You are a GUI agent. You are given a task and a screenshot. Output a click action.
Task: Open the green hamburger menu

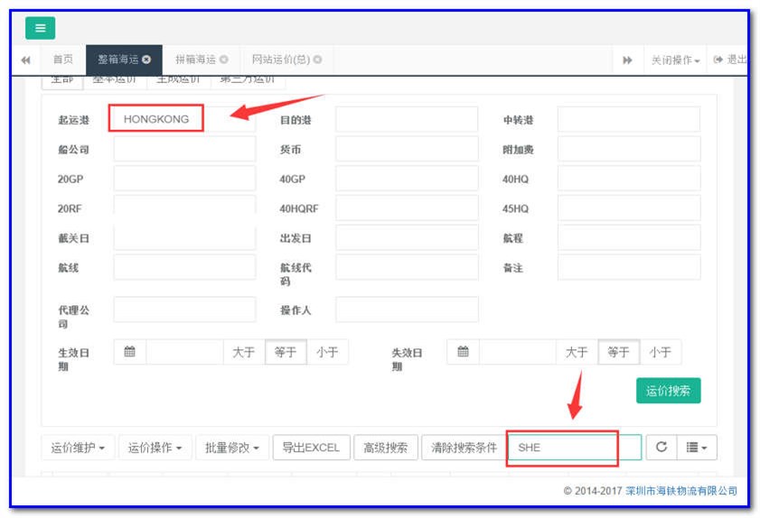coord(41,28)
